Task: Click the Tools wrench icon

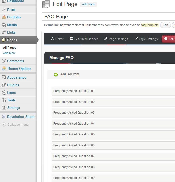Action: tap(4, 100)
